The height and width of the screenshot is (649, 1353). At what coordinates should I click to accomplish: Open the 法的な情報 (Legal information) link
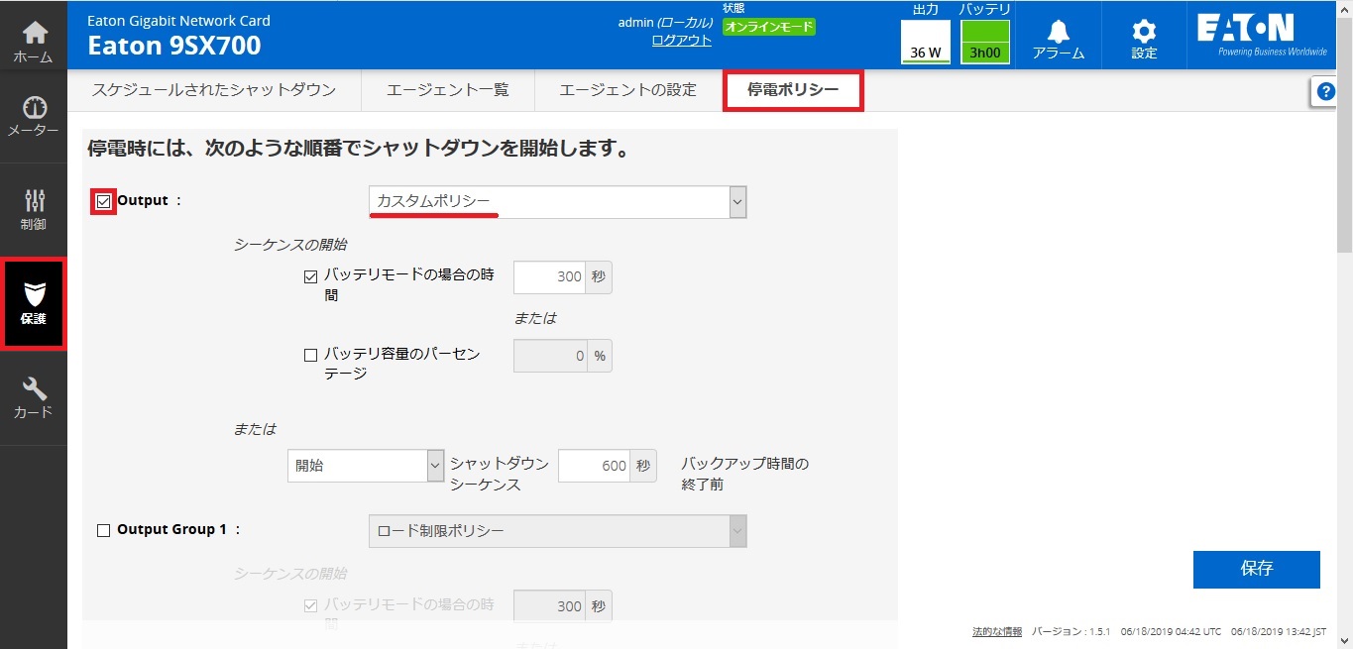[997, 631]
